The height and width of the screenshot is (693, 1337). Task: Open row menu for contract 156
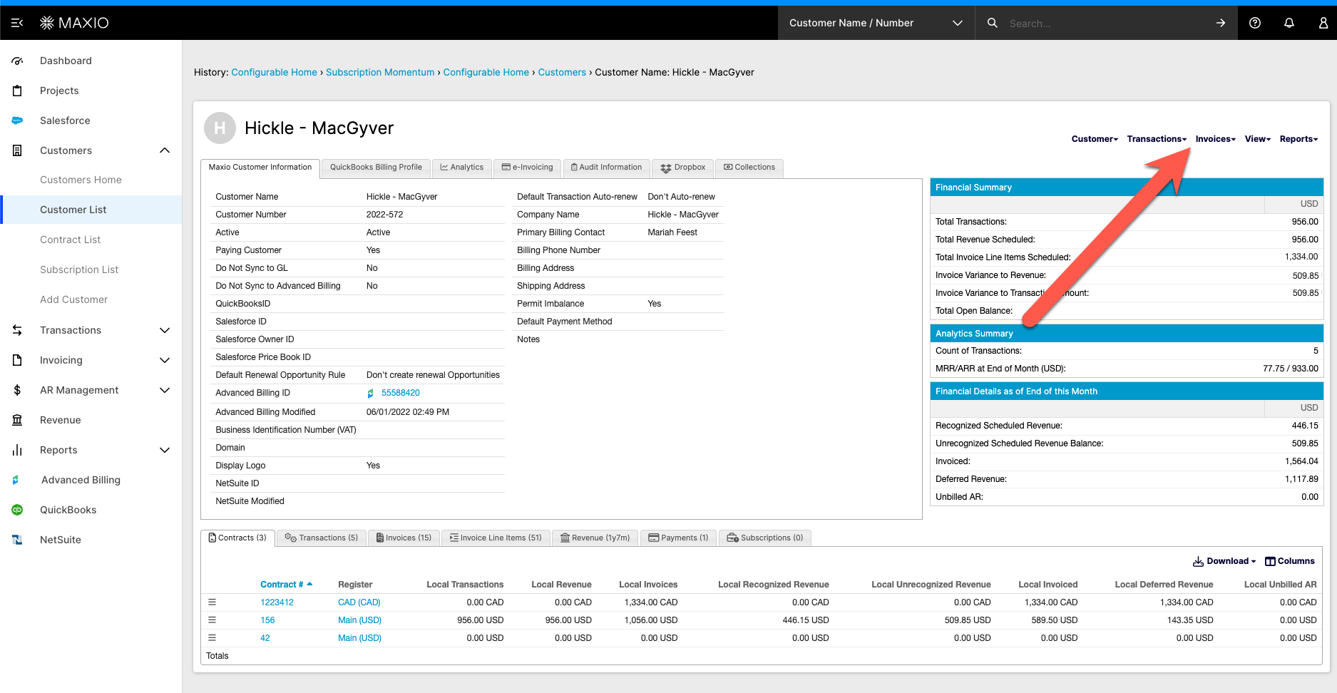click(x=212, y=620)
